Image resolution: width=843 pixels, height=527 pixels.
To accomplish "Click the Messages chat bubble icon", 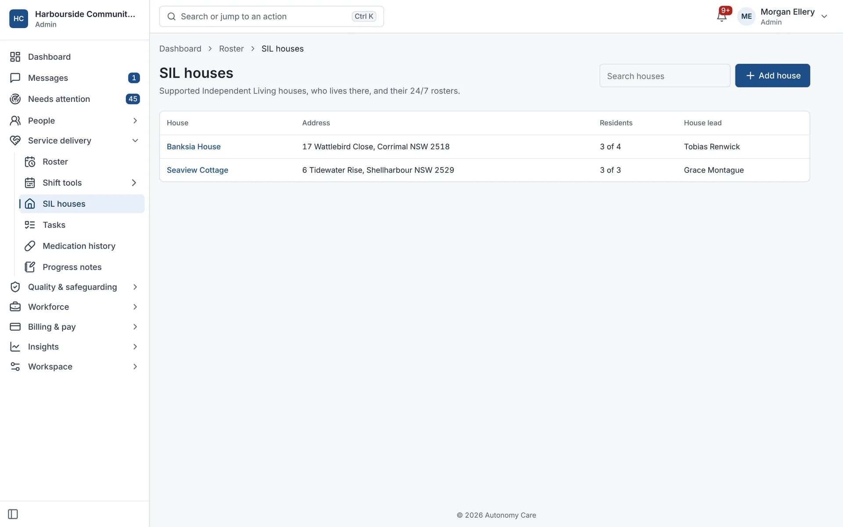I will pos(15,78).
